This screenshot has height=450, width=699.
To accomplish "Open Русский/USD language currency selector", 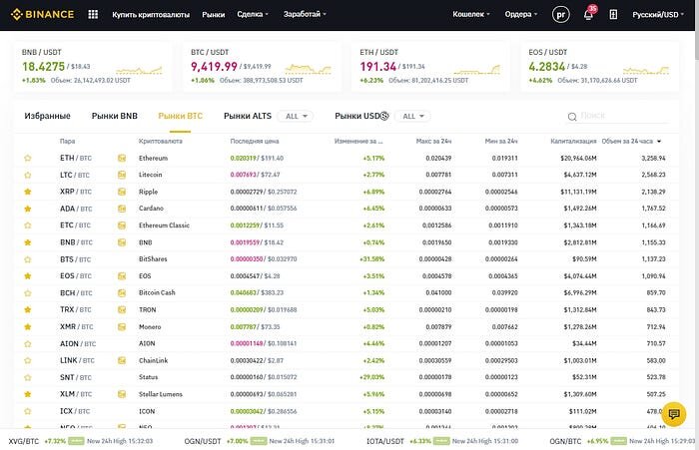I will [658, 15].
